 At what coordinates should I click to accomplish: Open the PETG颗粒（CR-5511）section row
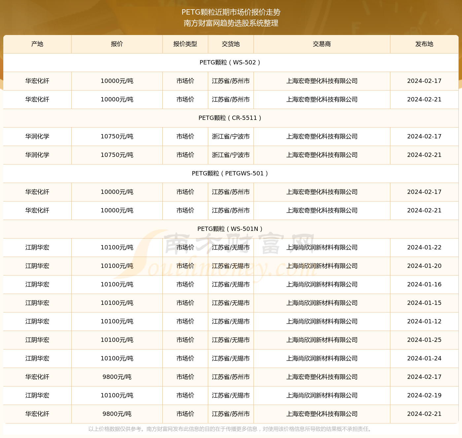point(231,118)
